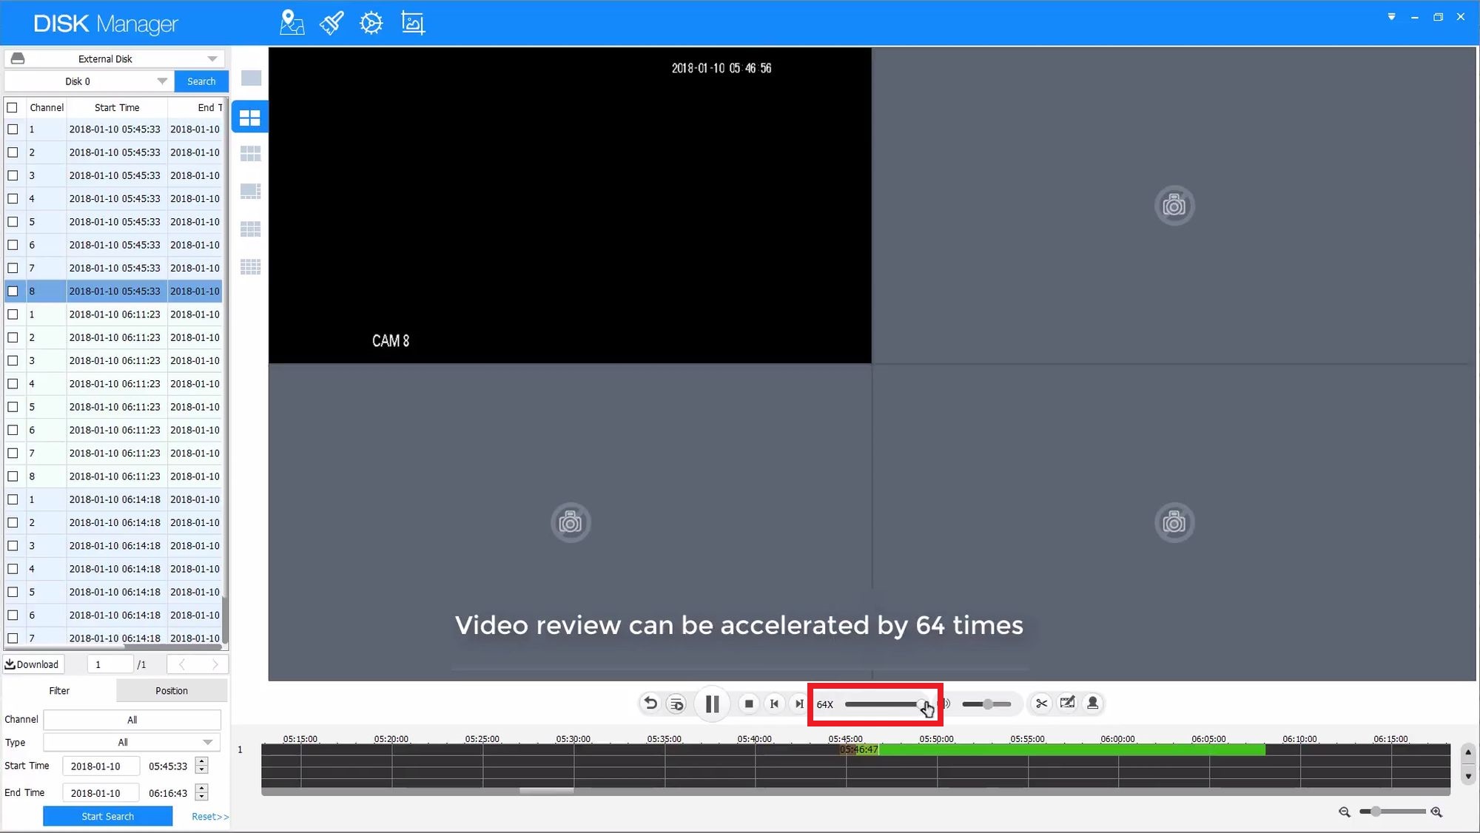Expand the External Disk dropdown
The width and height of the screenshot is (1480, 833).
point(212,58)
